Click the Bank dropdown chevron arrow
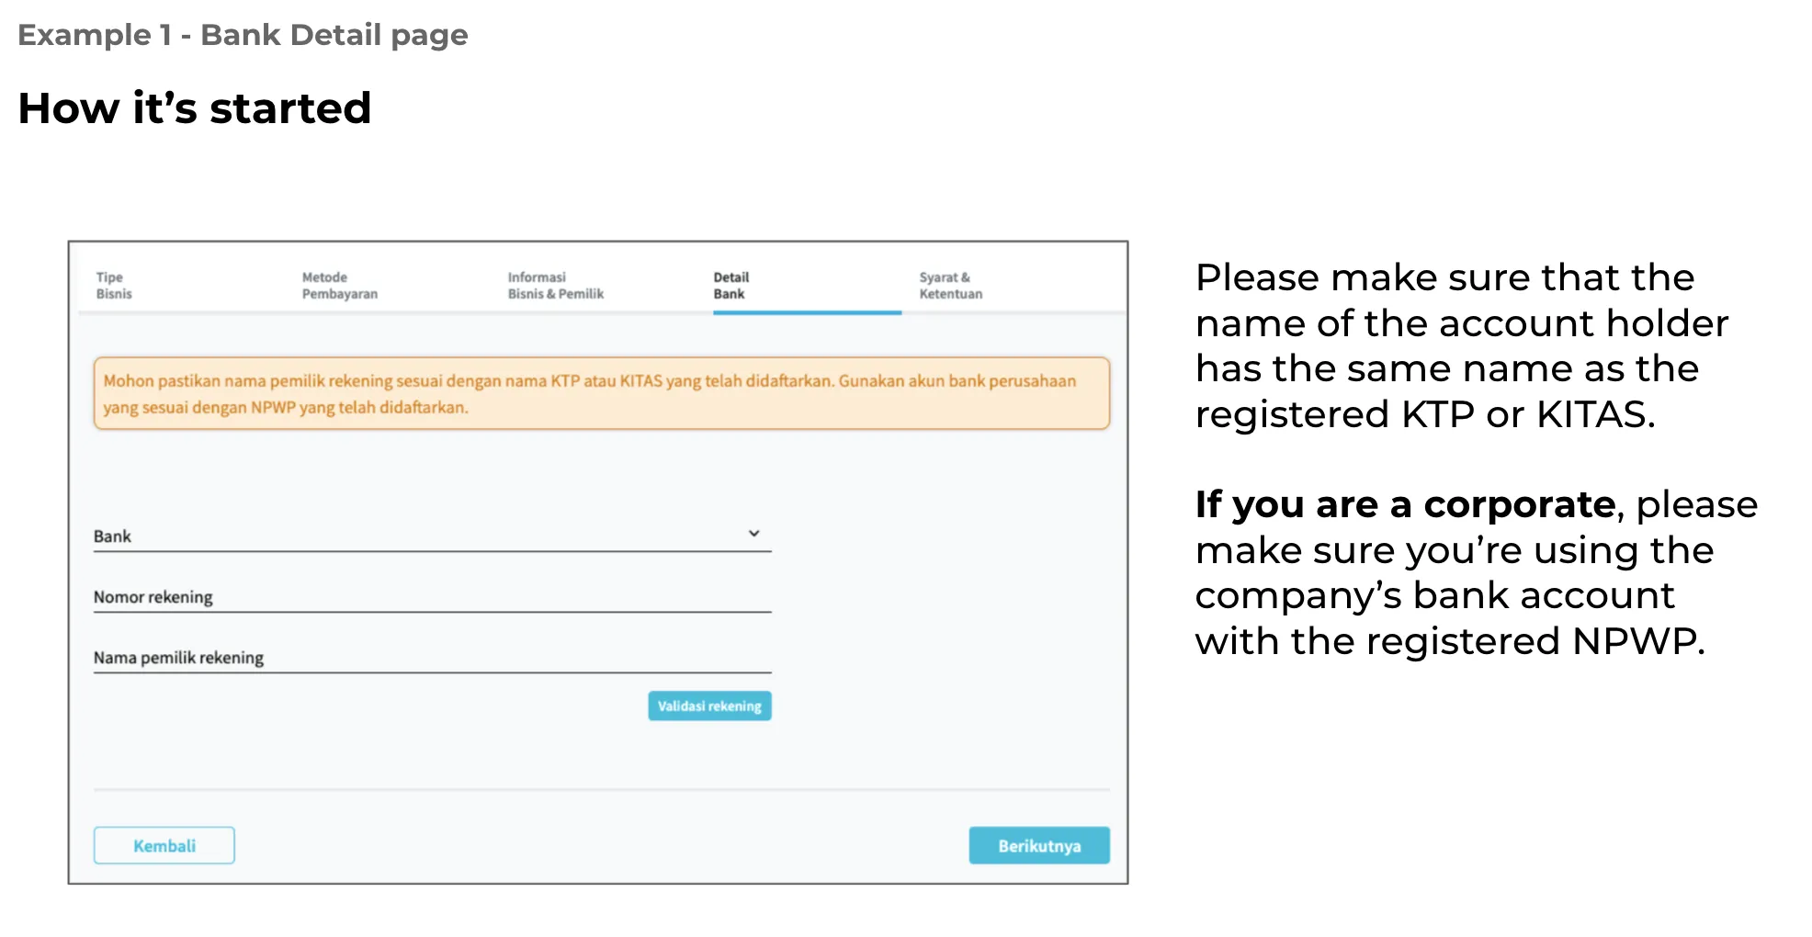Screen dimensions: 1812x937 (x=753, y=534)
